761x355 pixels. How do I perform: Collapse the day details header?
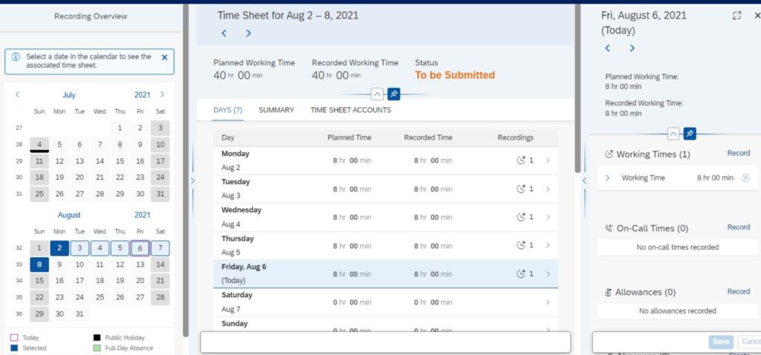pos(673,134)
